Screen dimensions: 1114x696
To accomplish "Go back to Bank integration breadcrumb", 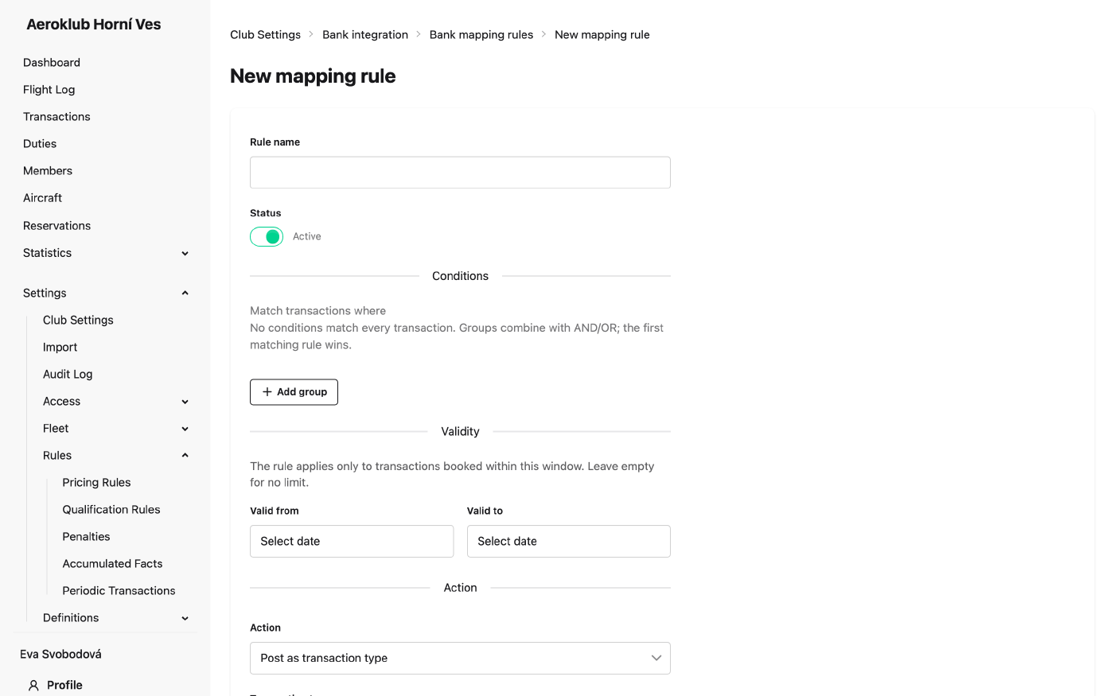I will (x=365, y=34).
